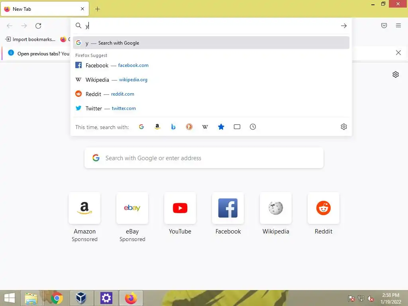The height and width of the screenshot is (306, 408).
Task: Open search settings gear in dropdown
Action: [344, 127]
